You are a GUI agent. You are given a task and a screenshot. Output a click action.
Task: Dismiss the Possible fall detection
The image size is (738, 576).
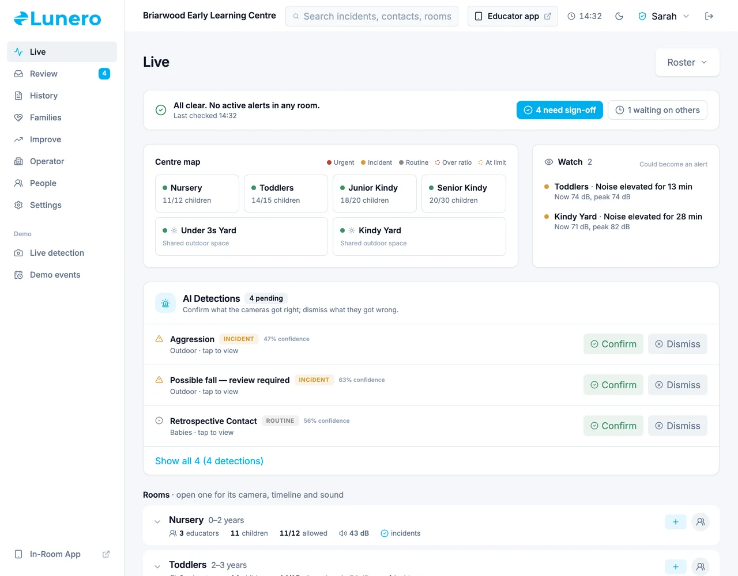tap(677, 385)
